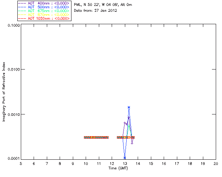Viewport: 222px width, 177px height.
Task: Click the 0.0001 y-axis value
Action: [x=14, y=158]
